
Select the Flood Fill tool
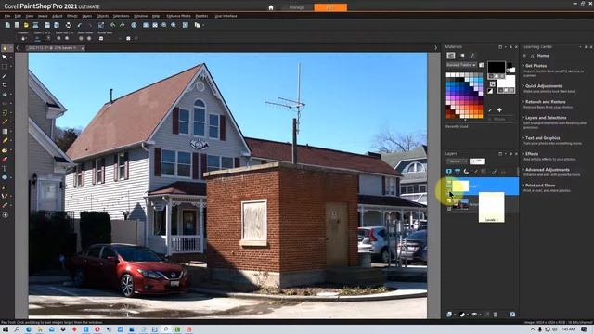(x=5, y=150)
